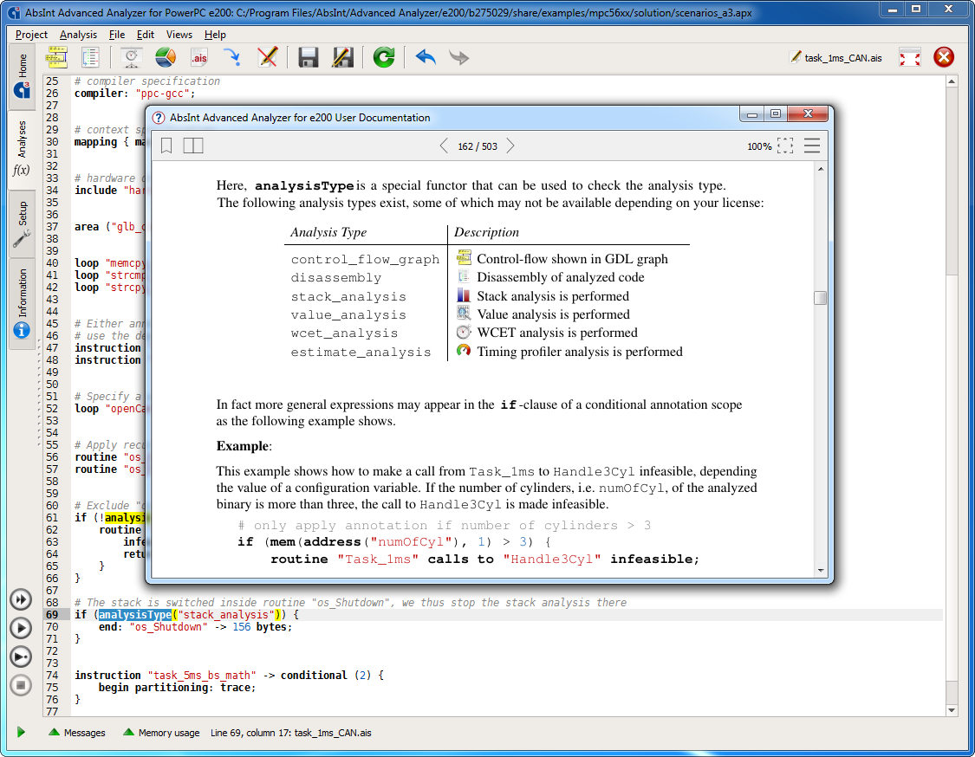The image size is (975, 757).
Task: Click the WCET analysis clock icon
Action: 464,332
